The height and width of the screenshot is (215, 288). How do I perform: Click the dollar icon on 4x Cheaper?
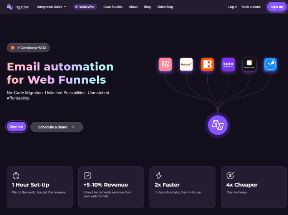(230, 175)
